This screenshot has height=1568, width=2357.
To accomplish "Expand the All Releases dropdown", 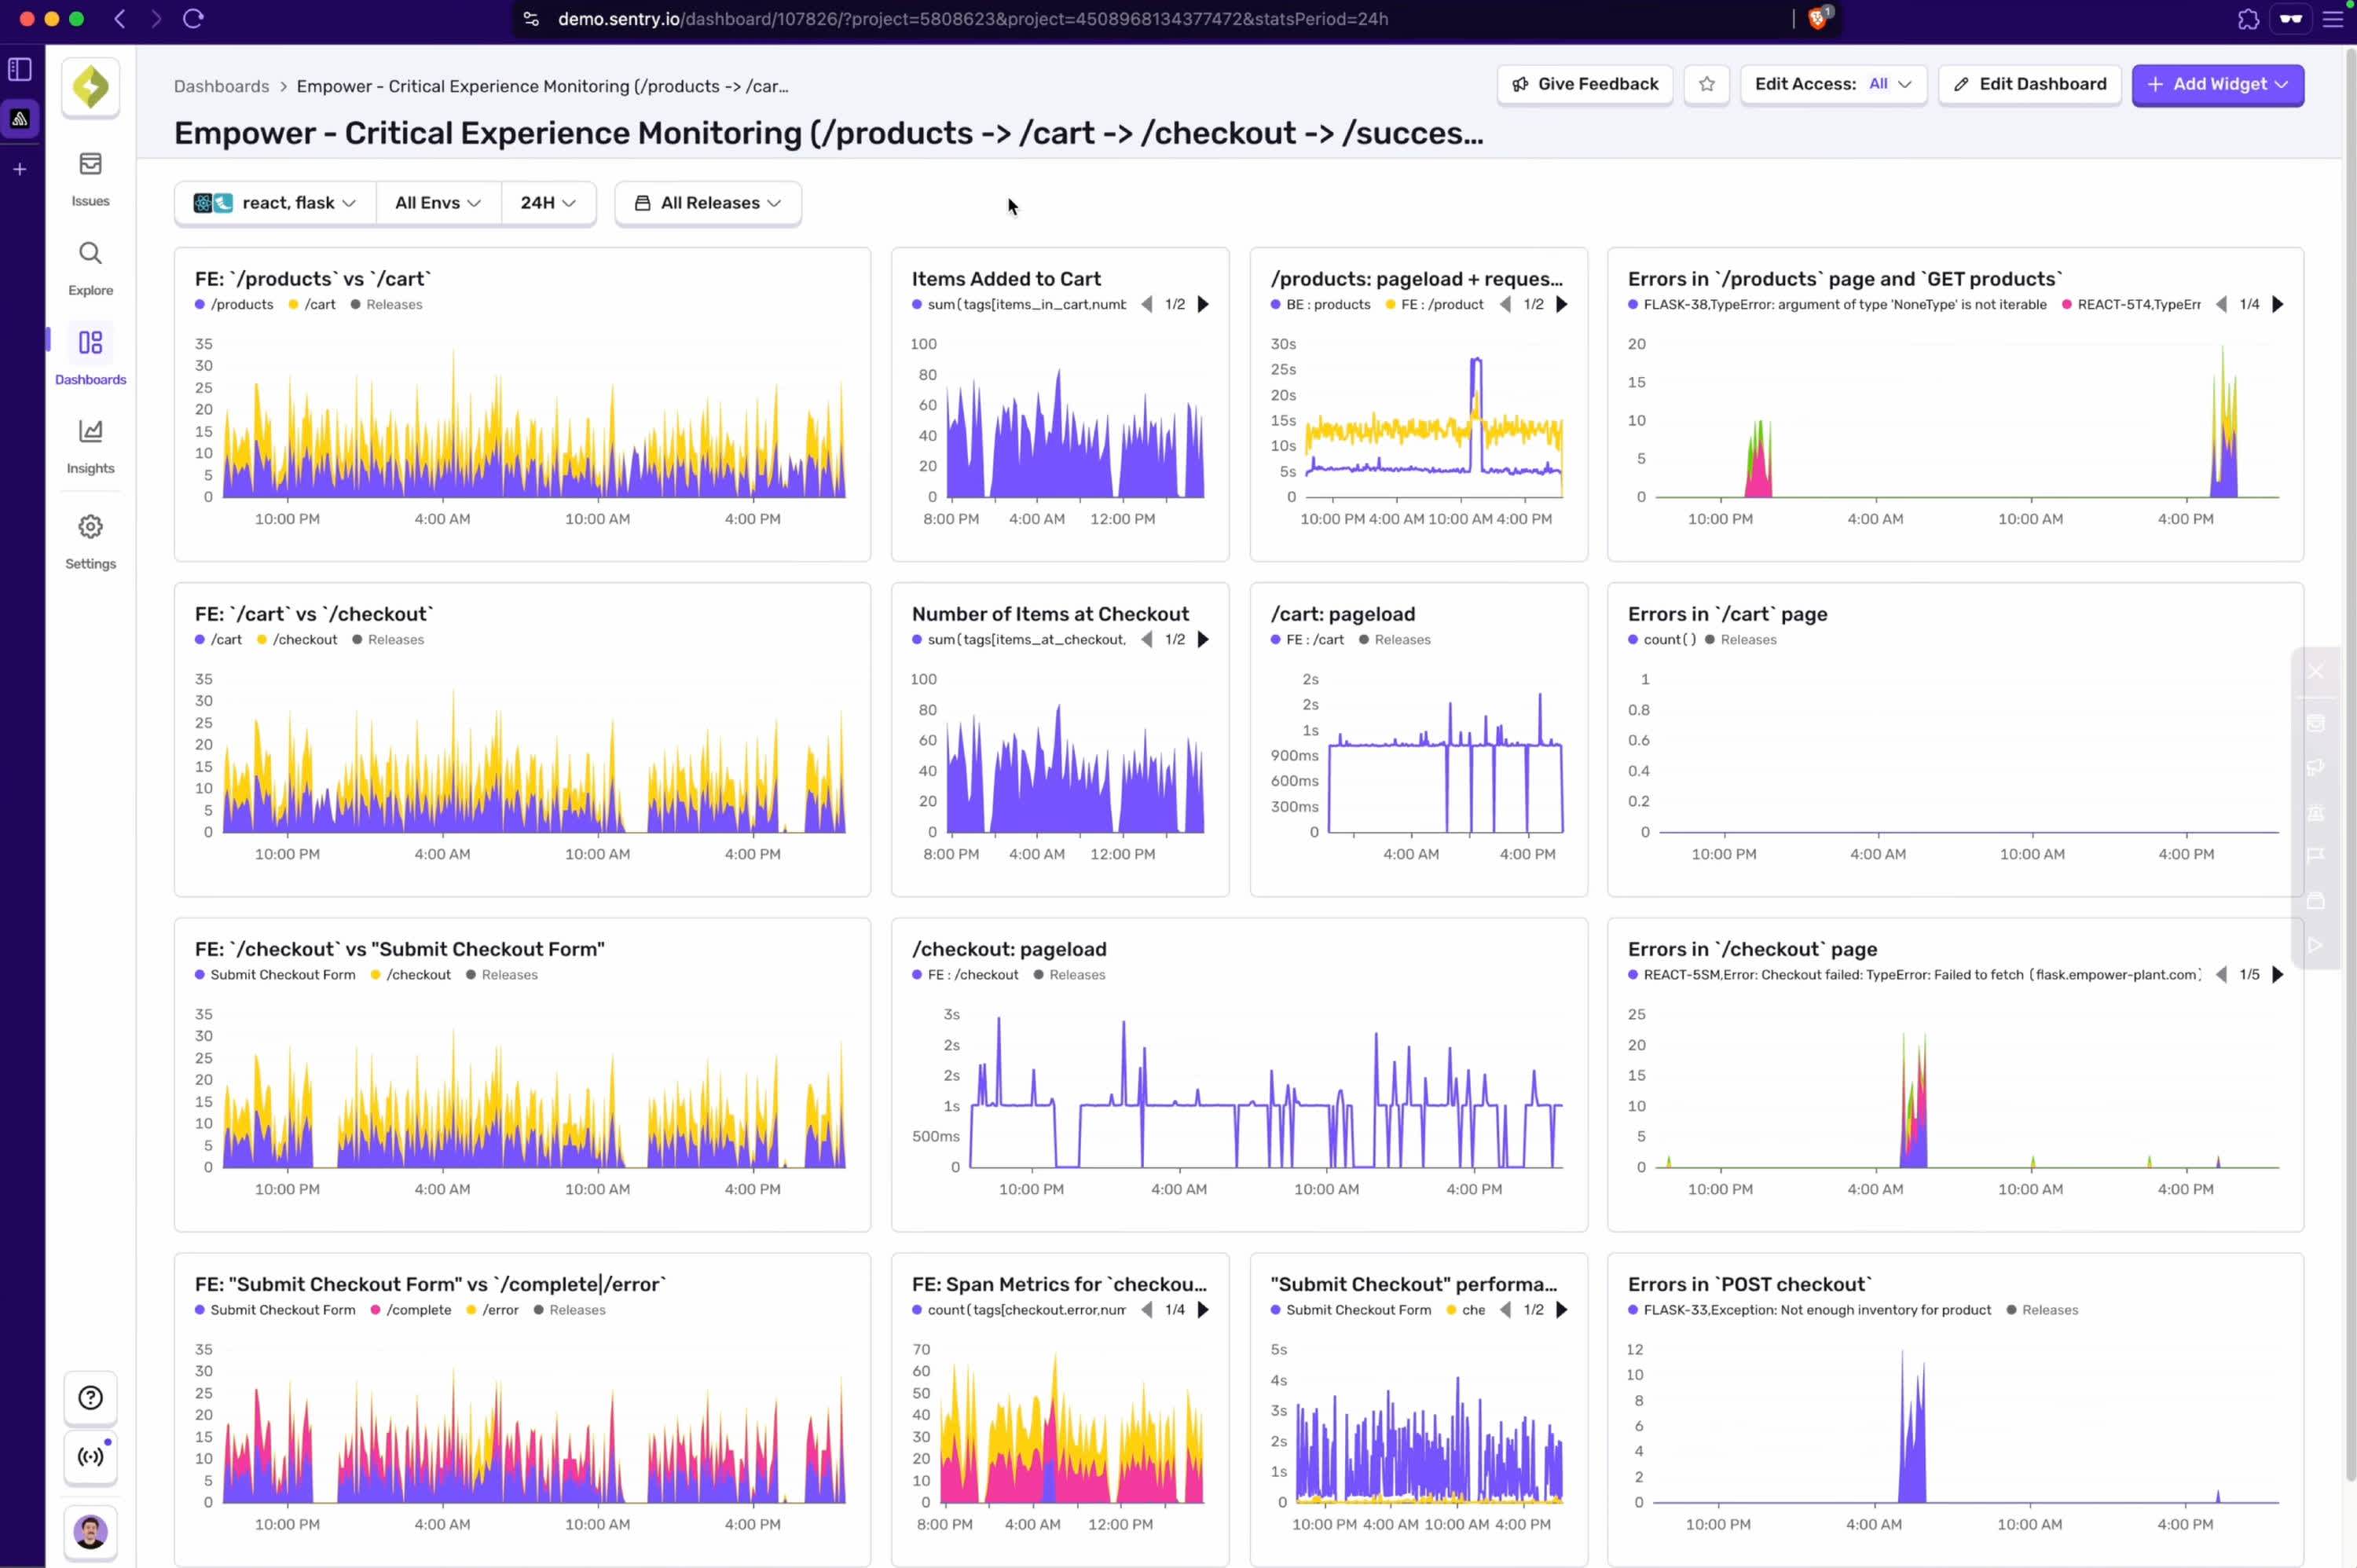I will [x=707, y=202].
